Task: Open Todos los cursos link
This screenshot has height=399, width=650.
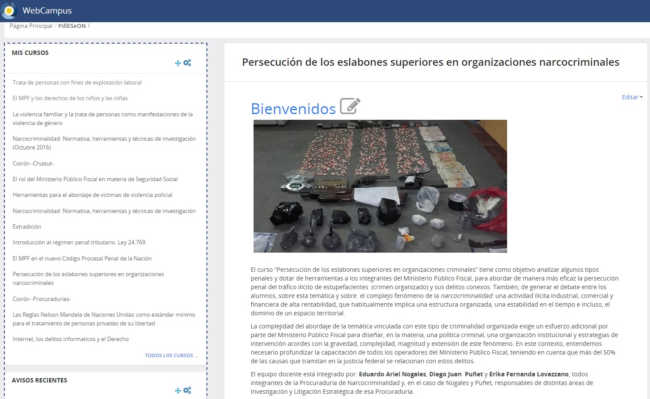Action: pos(171,355)
